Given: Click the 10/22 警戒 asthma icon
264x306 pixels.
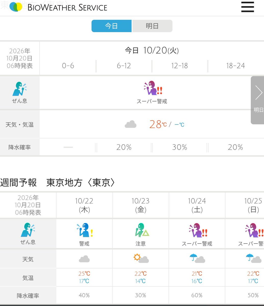Looking at the screenshot, I should point(84,230).
